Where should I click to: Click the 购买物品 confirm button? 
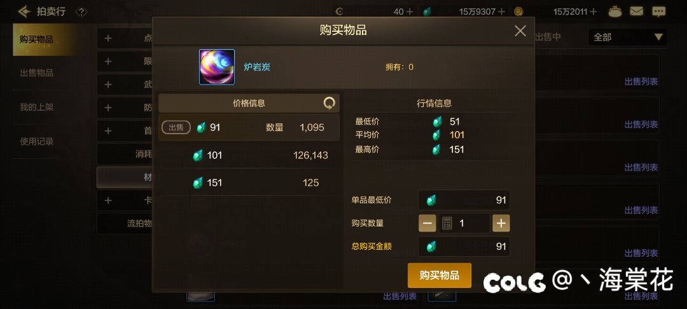[440, 275]
